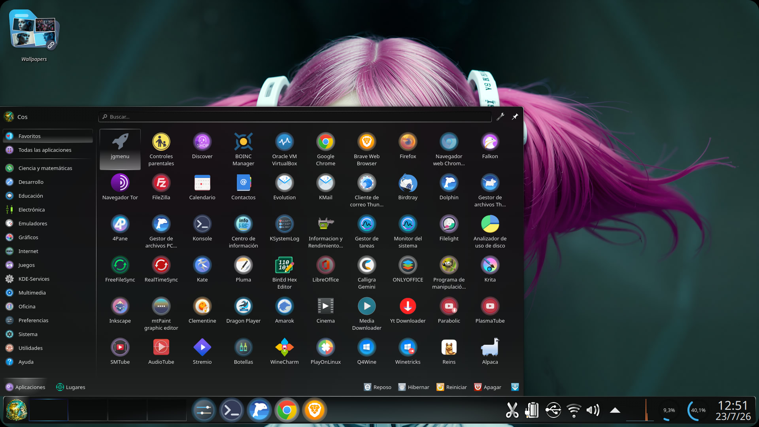Launch 4Pane file manager

tap(120, 228)
